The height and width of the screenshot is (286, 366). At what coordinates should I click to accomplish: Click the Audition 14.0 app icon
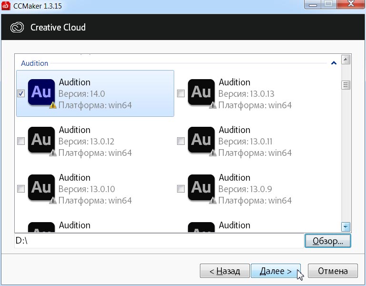[41, 92]
